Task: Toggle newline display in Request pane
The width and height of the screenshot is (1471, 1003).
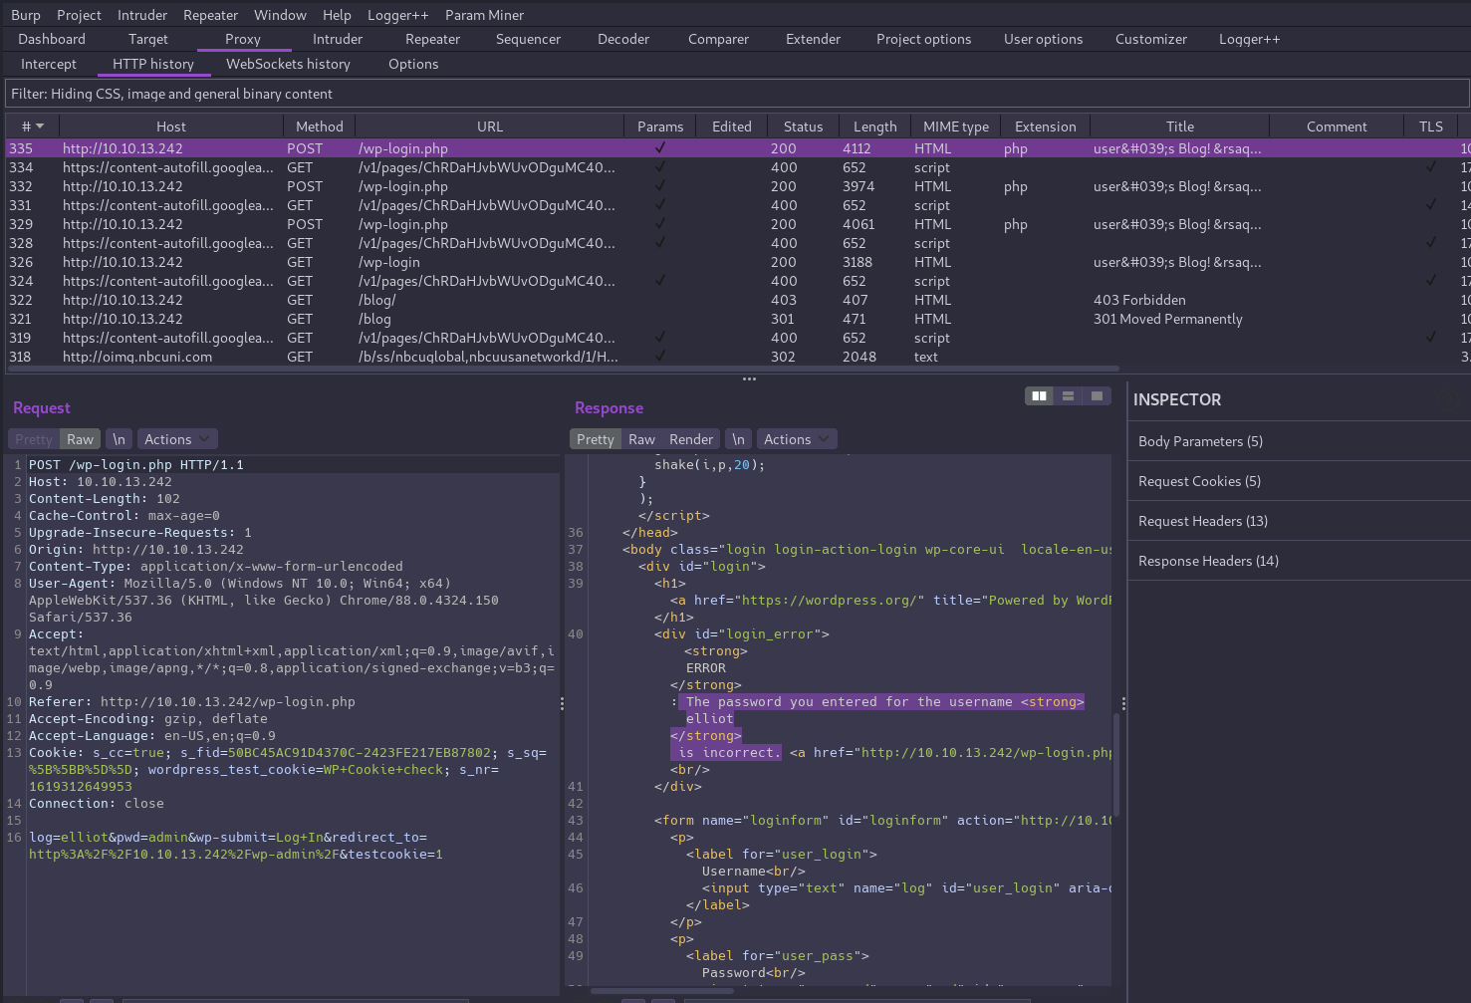Action: 119,439
